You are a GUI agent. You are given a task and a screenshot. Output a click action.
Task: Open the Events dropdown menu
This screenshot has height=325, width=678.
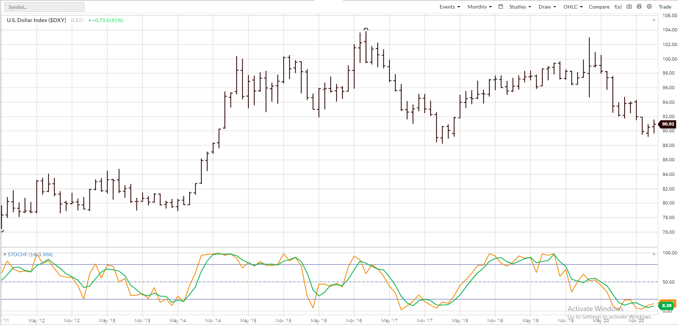pos(450,7)
